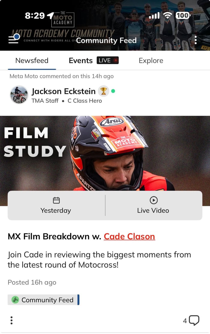This screenshot has height=334, width=210.
Task: Open the Cade Clason link
Action: pos(129,236)
